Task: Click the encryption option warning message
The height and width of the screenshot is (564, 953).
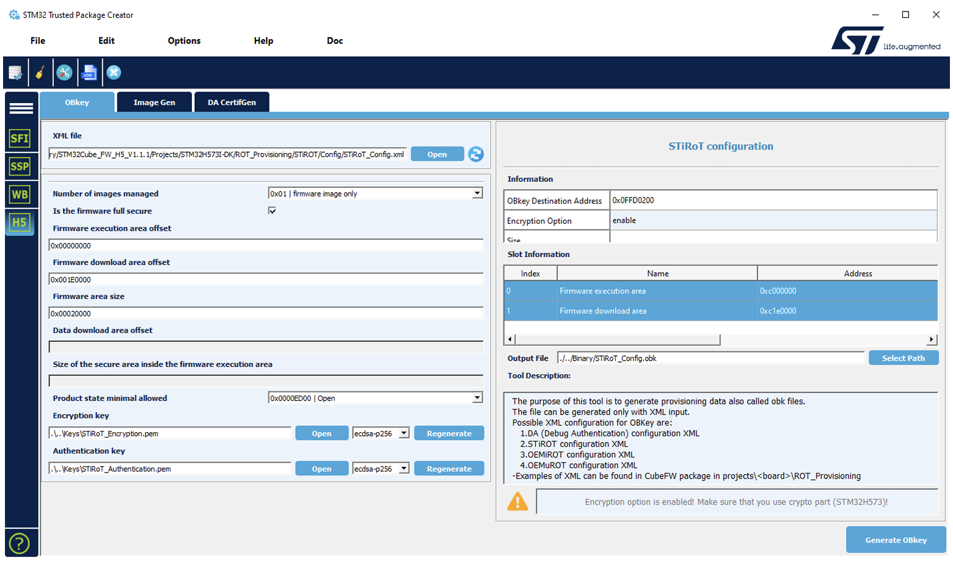Action: coord(737,502)
